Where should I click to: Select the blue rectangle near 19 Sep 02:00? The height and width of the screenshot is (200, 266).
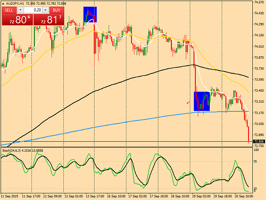[x=202, y=101]
